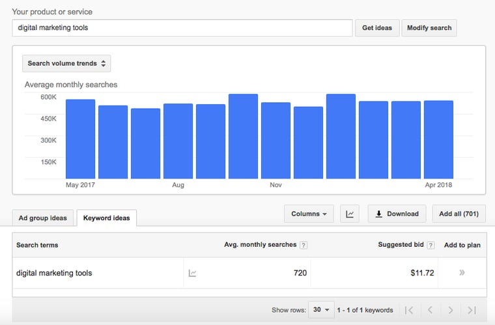Image resolution: width=495 pixels, height=325 pixels.
Task: Click the chart view icon beside Columns
Action: tap(350, 214)
